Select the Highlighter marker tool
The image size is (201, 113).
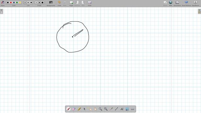[79, 109]
